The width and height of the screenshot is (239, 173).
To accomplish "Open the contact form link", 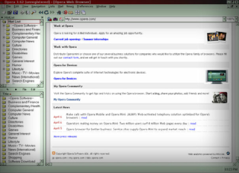I will pyautogui.click(x=71, y=58).
